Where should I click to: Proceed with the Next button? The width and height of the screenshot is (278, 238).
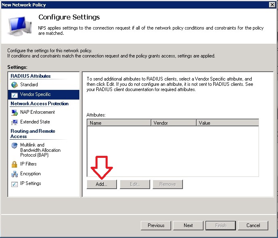pyautogui.click(x=188, y=225)
